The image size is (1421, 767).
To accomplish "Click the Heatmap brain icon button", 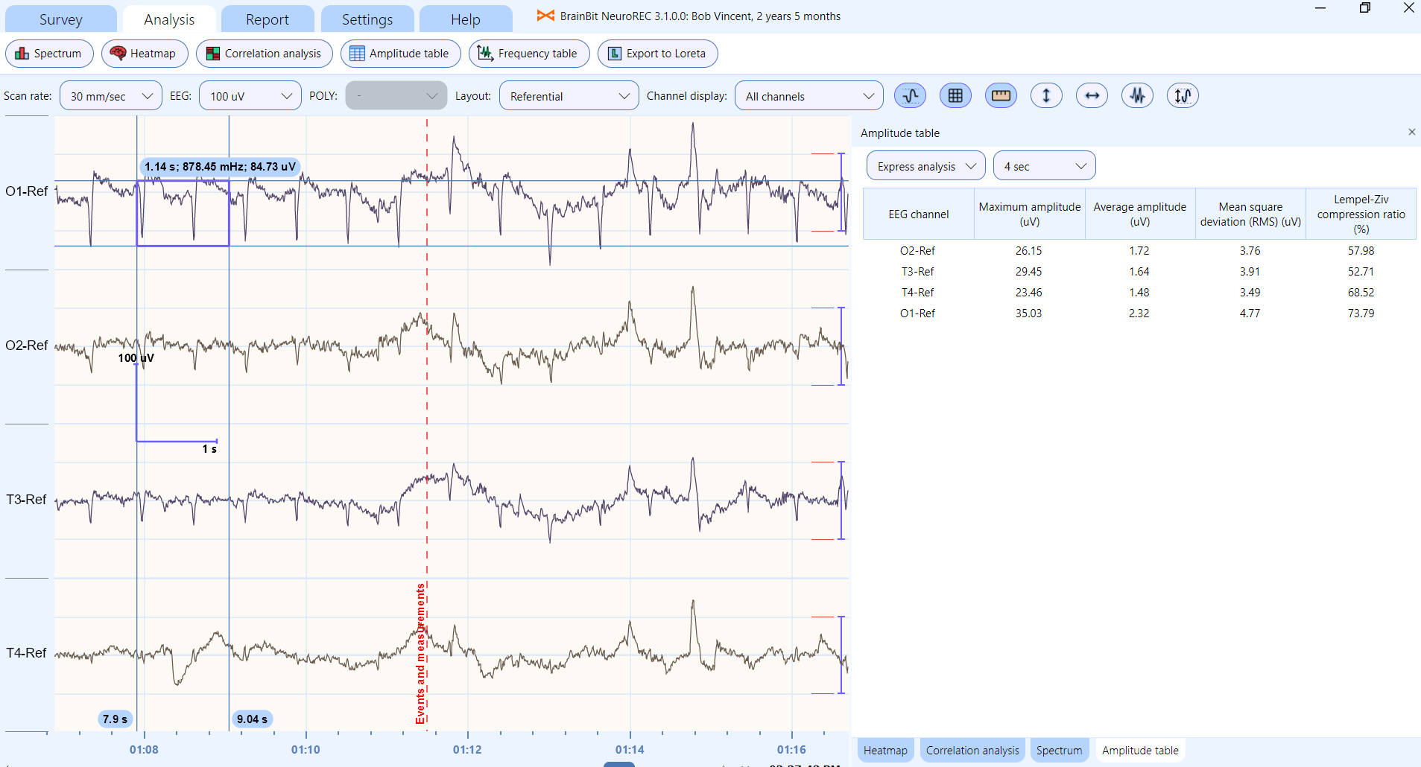I will [x=144, y=54].
